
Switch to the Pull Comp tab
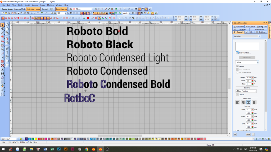239,27
